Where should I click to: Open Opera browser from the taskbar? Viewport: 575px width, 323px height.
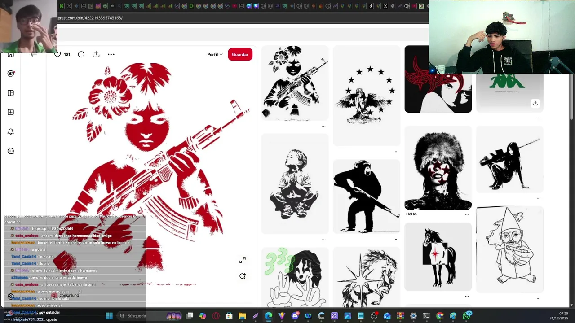216,316
